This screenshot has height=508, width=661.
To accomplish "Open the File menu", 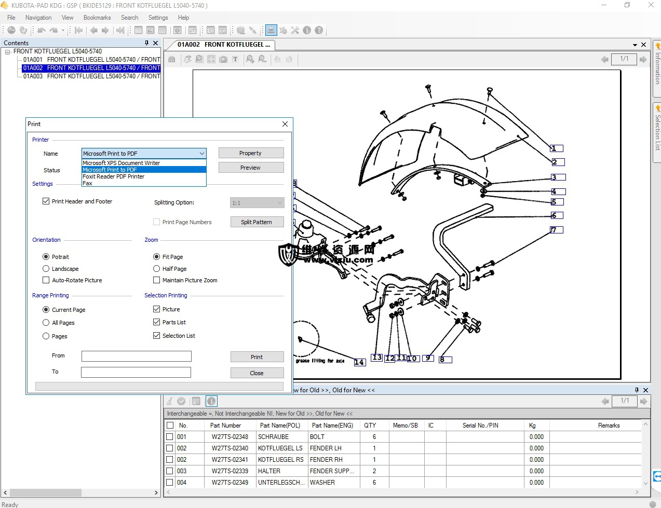I will tap(11, 18).
